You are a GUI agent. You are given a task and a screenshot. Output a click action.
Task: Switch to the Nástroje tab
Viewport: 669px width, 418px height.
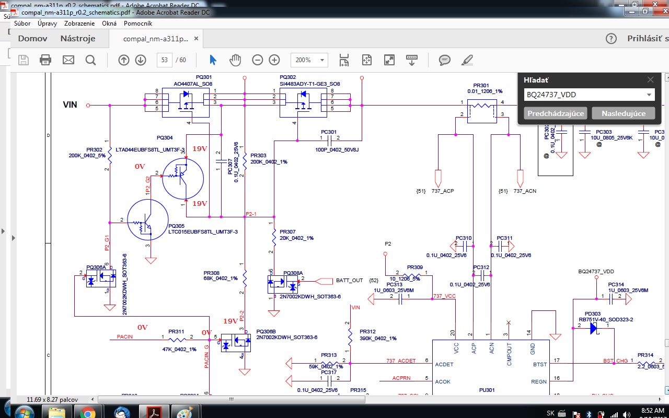pos(78,39)
